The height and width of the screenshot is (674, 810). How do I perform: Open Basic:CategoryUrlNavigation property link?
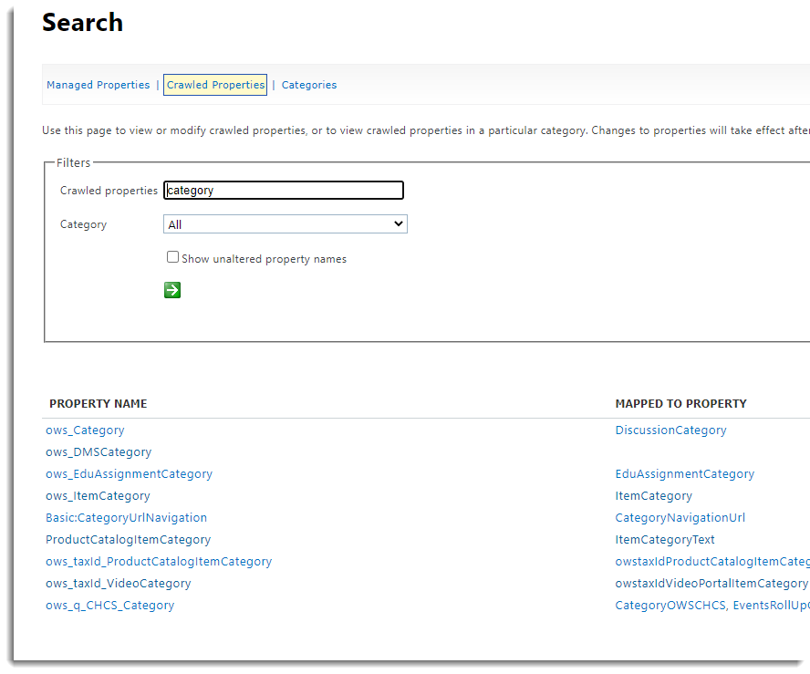point(127,517)
